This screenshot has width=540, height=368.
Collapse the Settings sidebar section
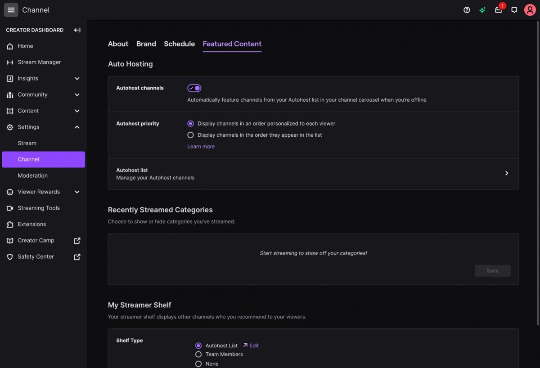(x=77, y=127)
